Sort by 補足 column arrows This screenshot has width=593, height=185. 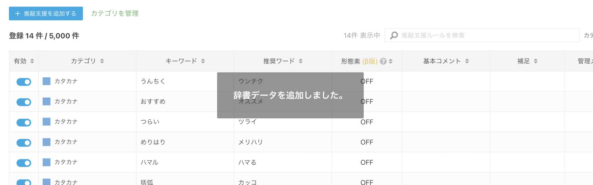pyautogui.click(x=536, y=61)
